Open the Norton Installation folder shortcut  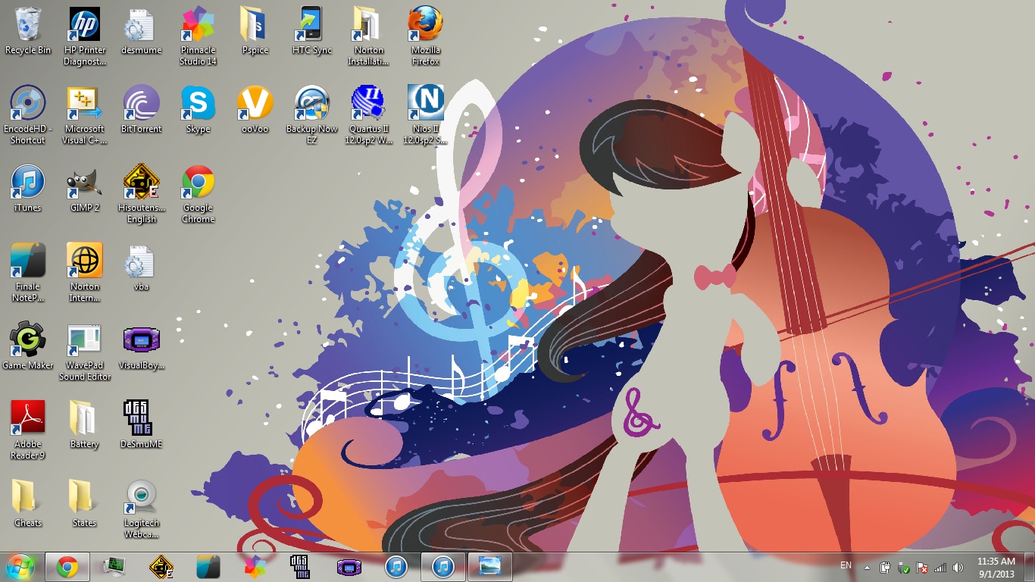[369, 36]
